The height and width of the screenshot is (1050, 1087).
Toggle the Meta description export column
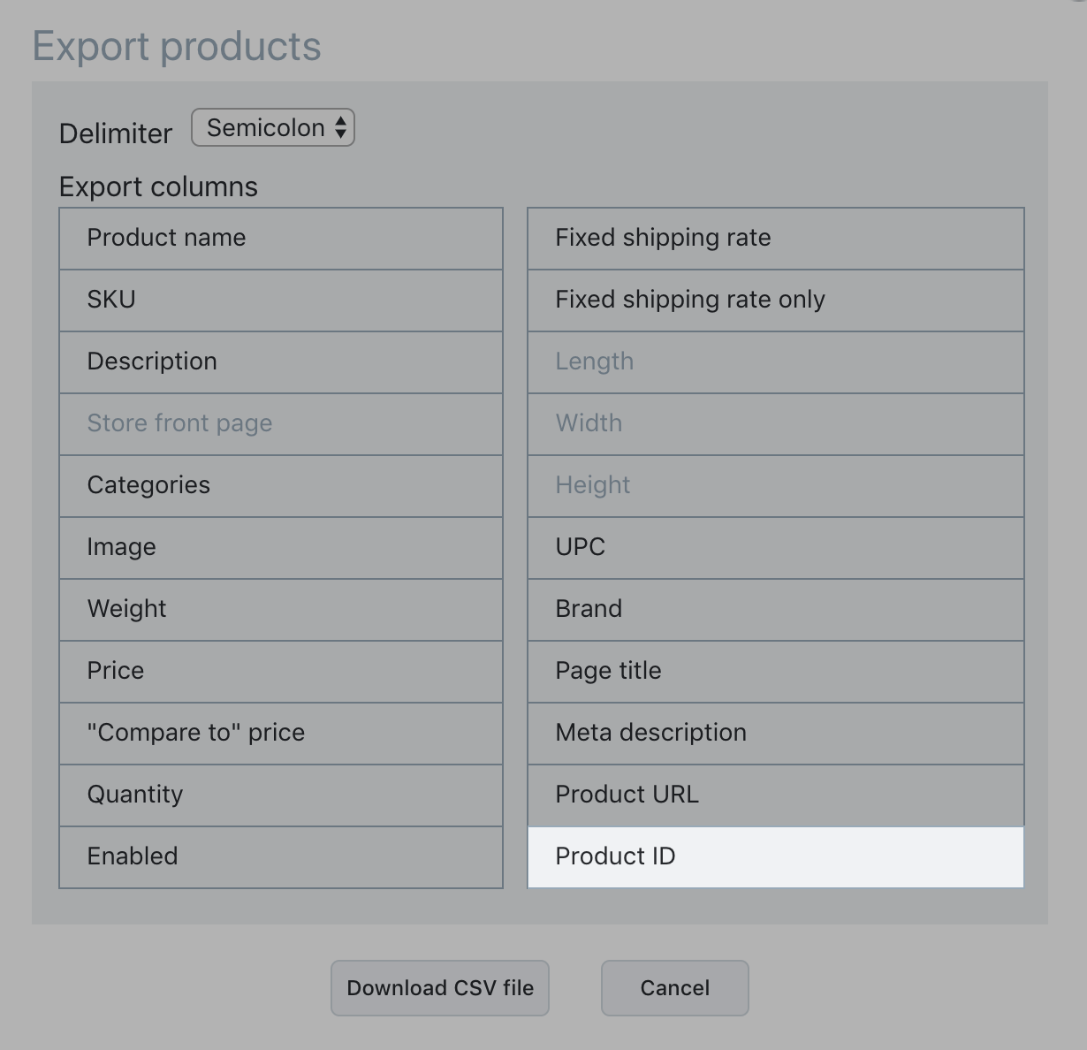coord(776,734)
